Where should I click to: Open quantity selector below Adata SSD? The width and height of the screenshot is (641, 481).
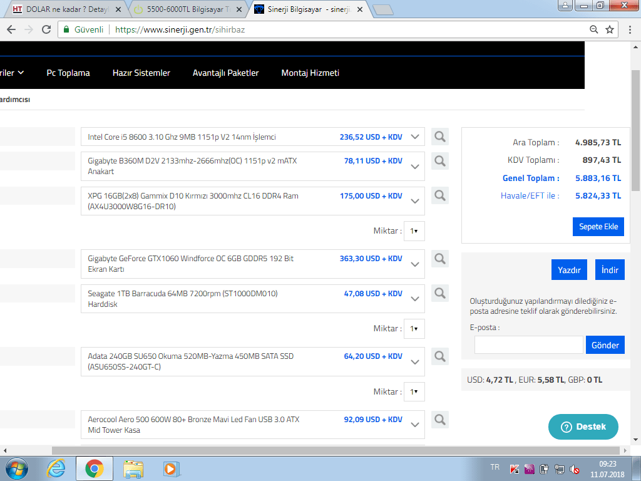click(414, 392)
